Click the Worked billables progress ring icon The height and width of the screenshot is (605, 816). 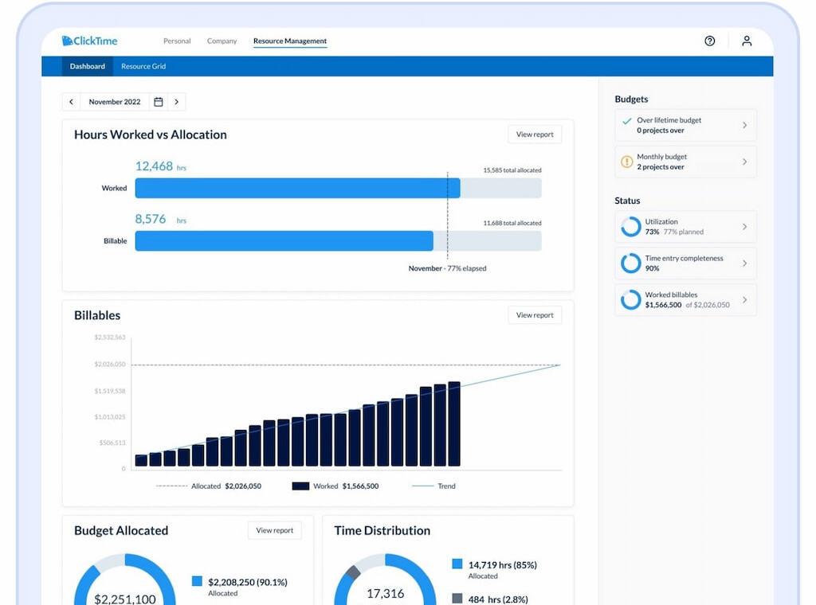click(631, 299)
